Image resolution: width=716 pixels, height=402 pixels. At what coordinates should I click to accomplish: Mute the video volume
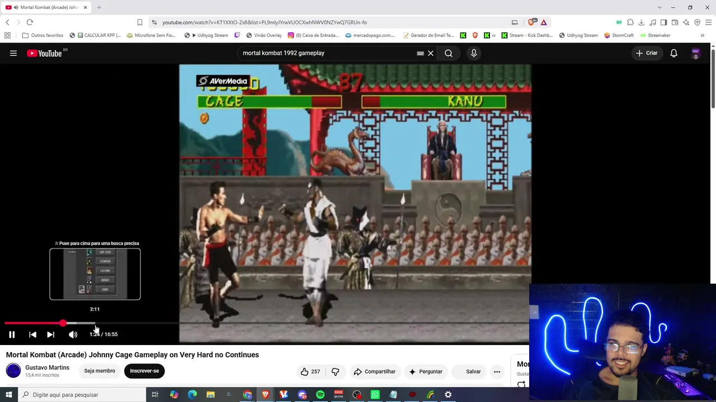(73, 334)
